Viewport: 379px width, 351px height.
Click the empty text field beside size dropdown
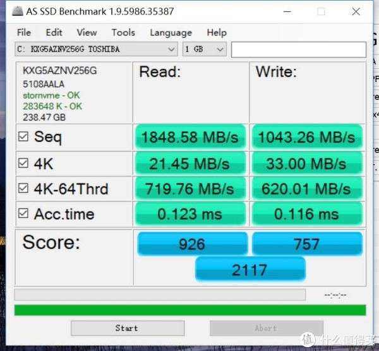(x=299, y=49)
